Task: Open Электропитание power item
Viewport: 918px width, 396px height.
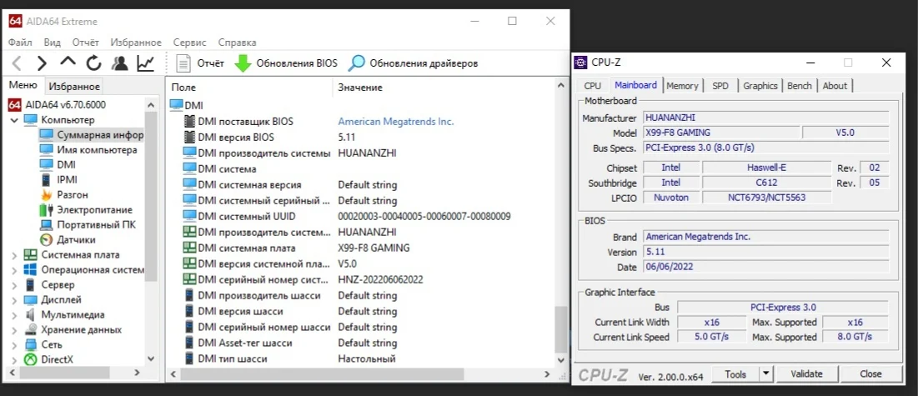Action: [86, 210]
